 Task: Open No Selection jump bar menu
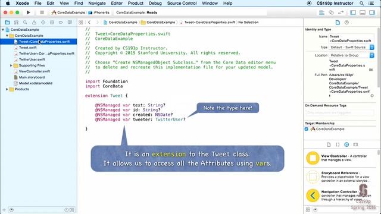click(x=248, y=23)
